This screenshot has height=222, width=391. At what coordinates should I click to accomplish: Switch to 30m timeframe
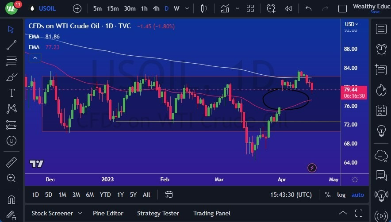(130, 9)
